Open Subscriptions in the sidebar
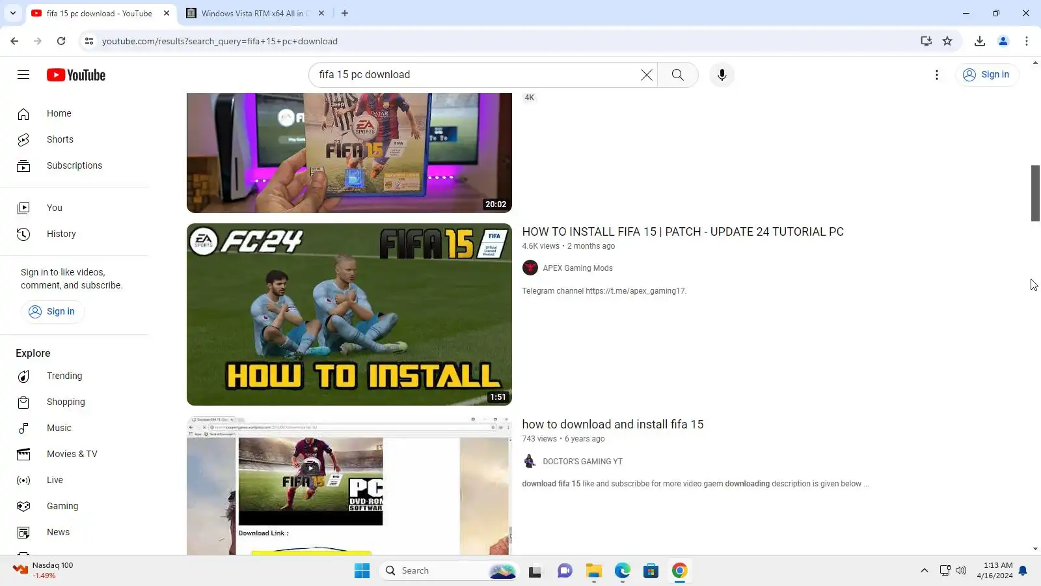This screenshot has height=586, width=1041. point(75,165)
